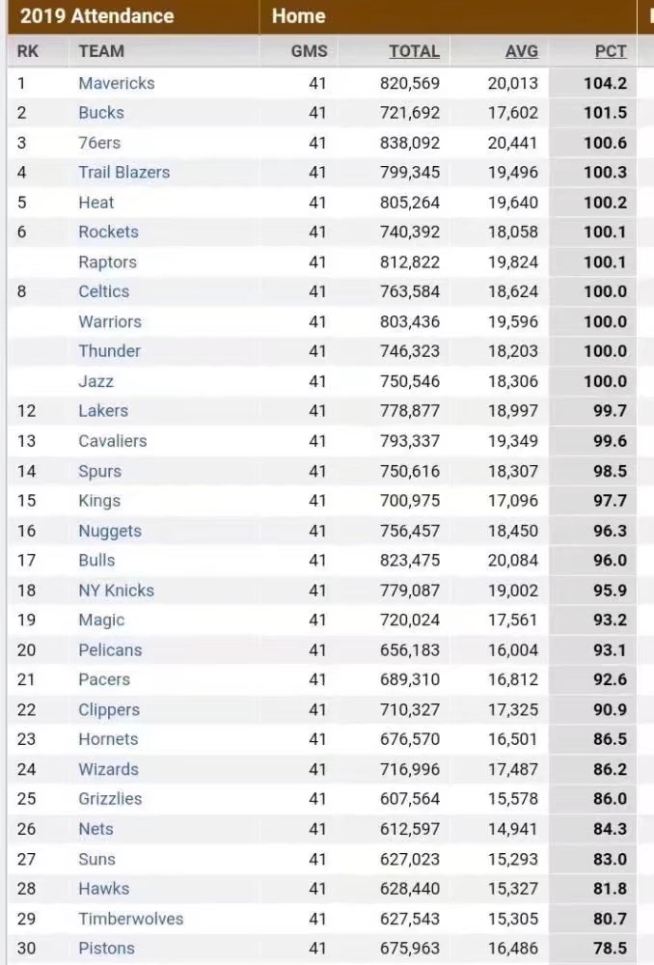654x965 pixels.
Task: Sort table by AVG column header
Action: [x=521, y=51]
